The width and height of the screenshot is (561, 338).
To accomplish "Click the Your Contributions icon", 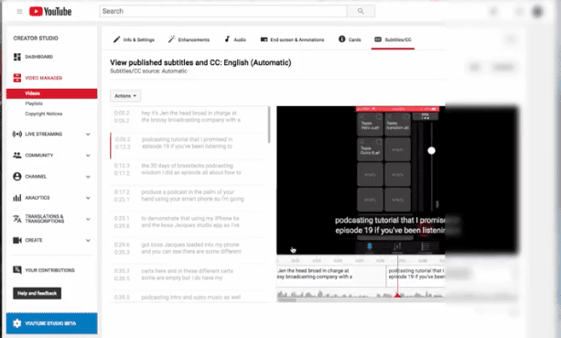I will point(16,269).
